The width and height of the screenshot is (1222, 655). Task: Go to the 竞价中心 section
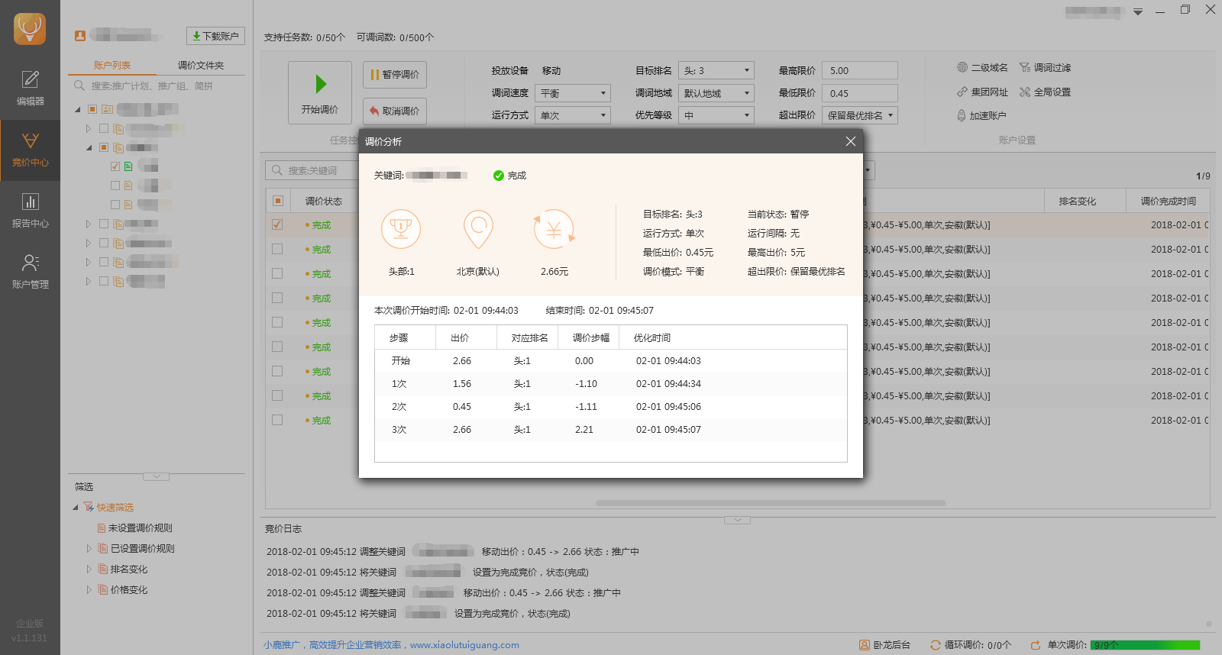tap(30, 150)
